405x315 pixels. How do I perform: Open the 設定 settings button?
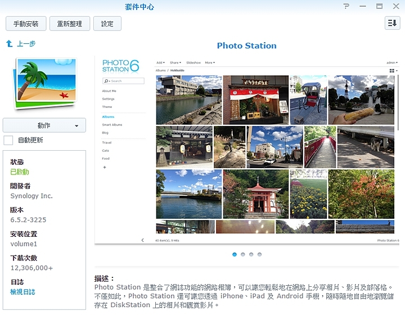click(x=107, y=24)
